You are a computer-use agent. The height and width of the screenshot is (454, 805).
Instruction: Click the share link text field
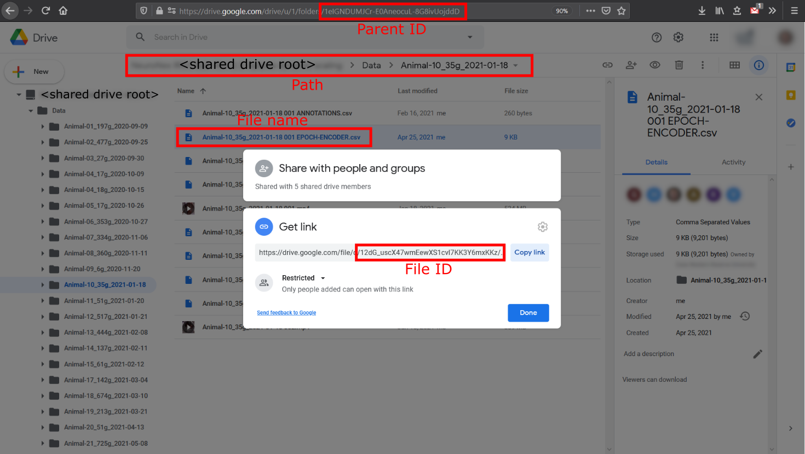pos(381,252)
